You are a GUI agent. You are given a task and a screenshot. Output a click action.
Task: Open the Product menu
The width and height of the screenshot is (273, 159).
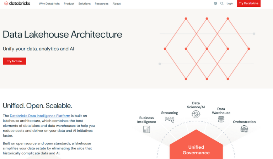coord(69,4)
